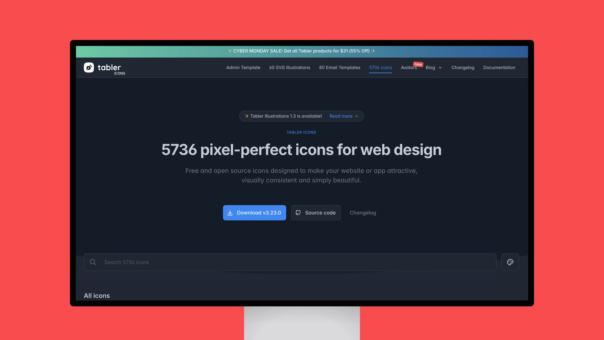Click the random/shuffle icon on search bar right
The image size is (604, 340).
click(x=510, y=262)
